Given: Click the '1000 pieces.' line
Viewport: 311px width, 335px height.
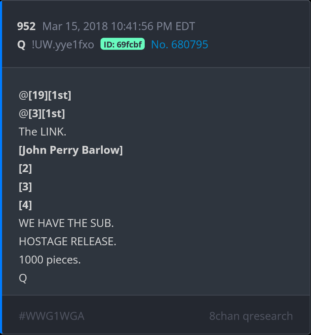Looking at the screenshot, I should click(x=50, y=260).
